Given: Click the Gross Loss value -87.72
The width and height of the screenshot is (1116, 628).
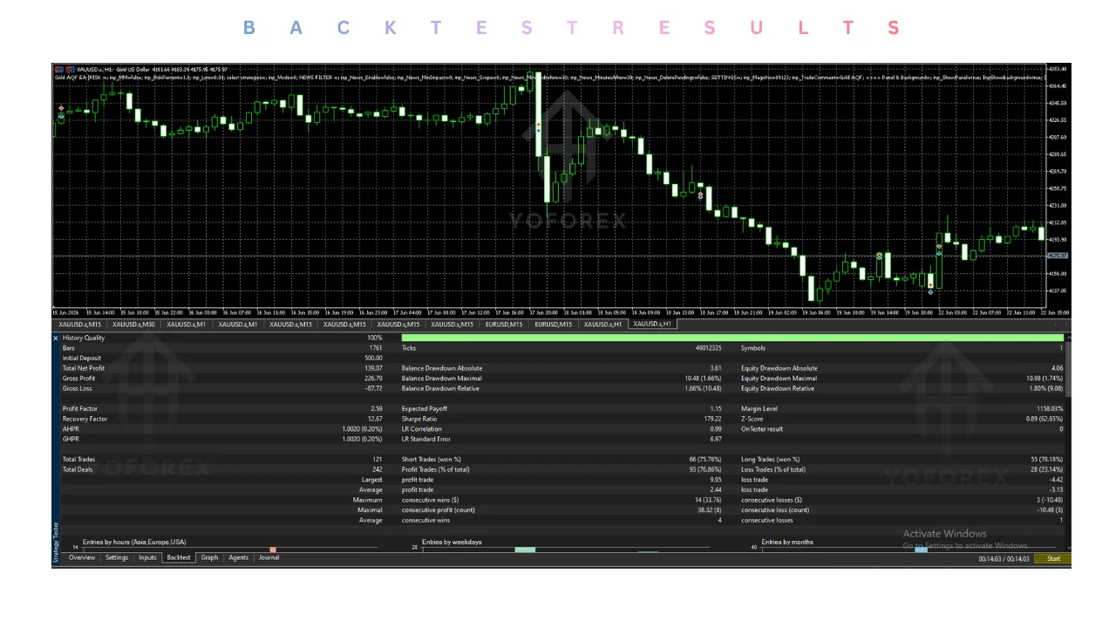Looking at the screenshot, I should pyautogui.click(x=372, y=388).
